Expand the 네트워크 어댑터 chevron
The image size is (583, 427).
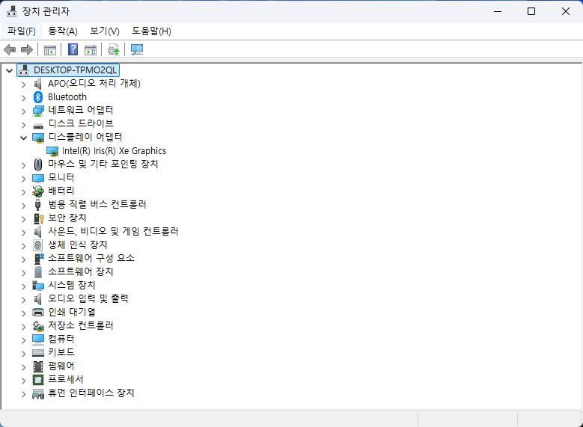23,111
